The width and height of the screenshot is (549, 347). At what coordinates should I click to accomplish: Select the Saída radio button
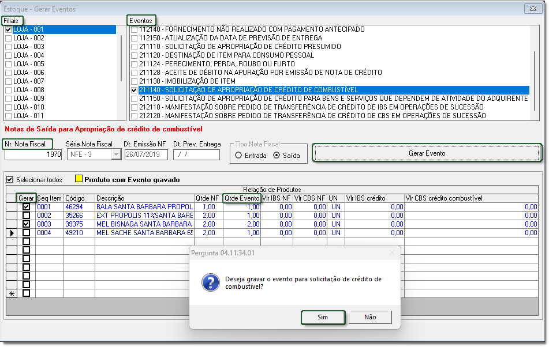276,155
